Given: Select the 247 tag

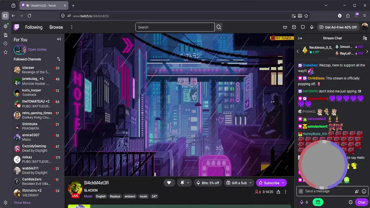Looking at the screenshot, I should [154, 196].
